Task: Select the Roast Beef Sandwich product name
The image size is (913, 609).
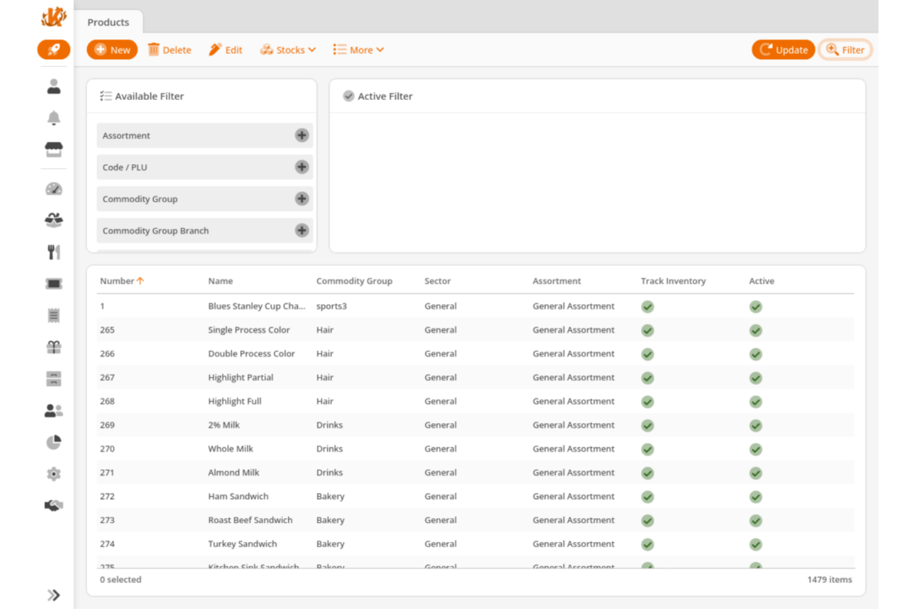Action: pos(250,520)
